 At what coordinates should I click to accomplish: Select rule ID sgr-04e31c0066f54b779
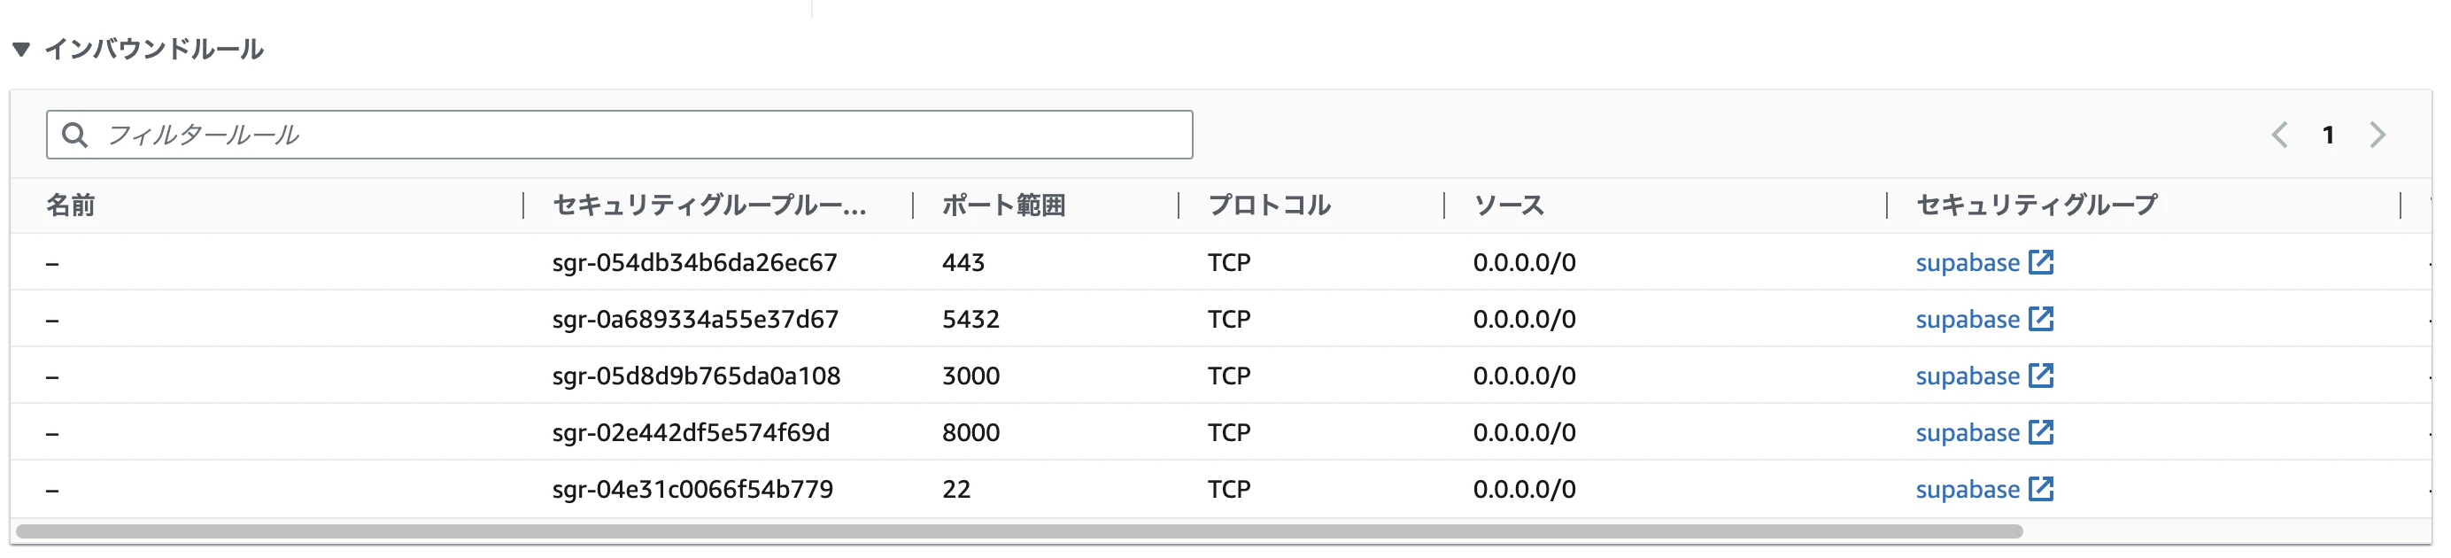pos(692,490)
